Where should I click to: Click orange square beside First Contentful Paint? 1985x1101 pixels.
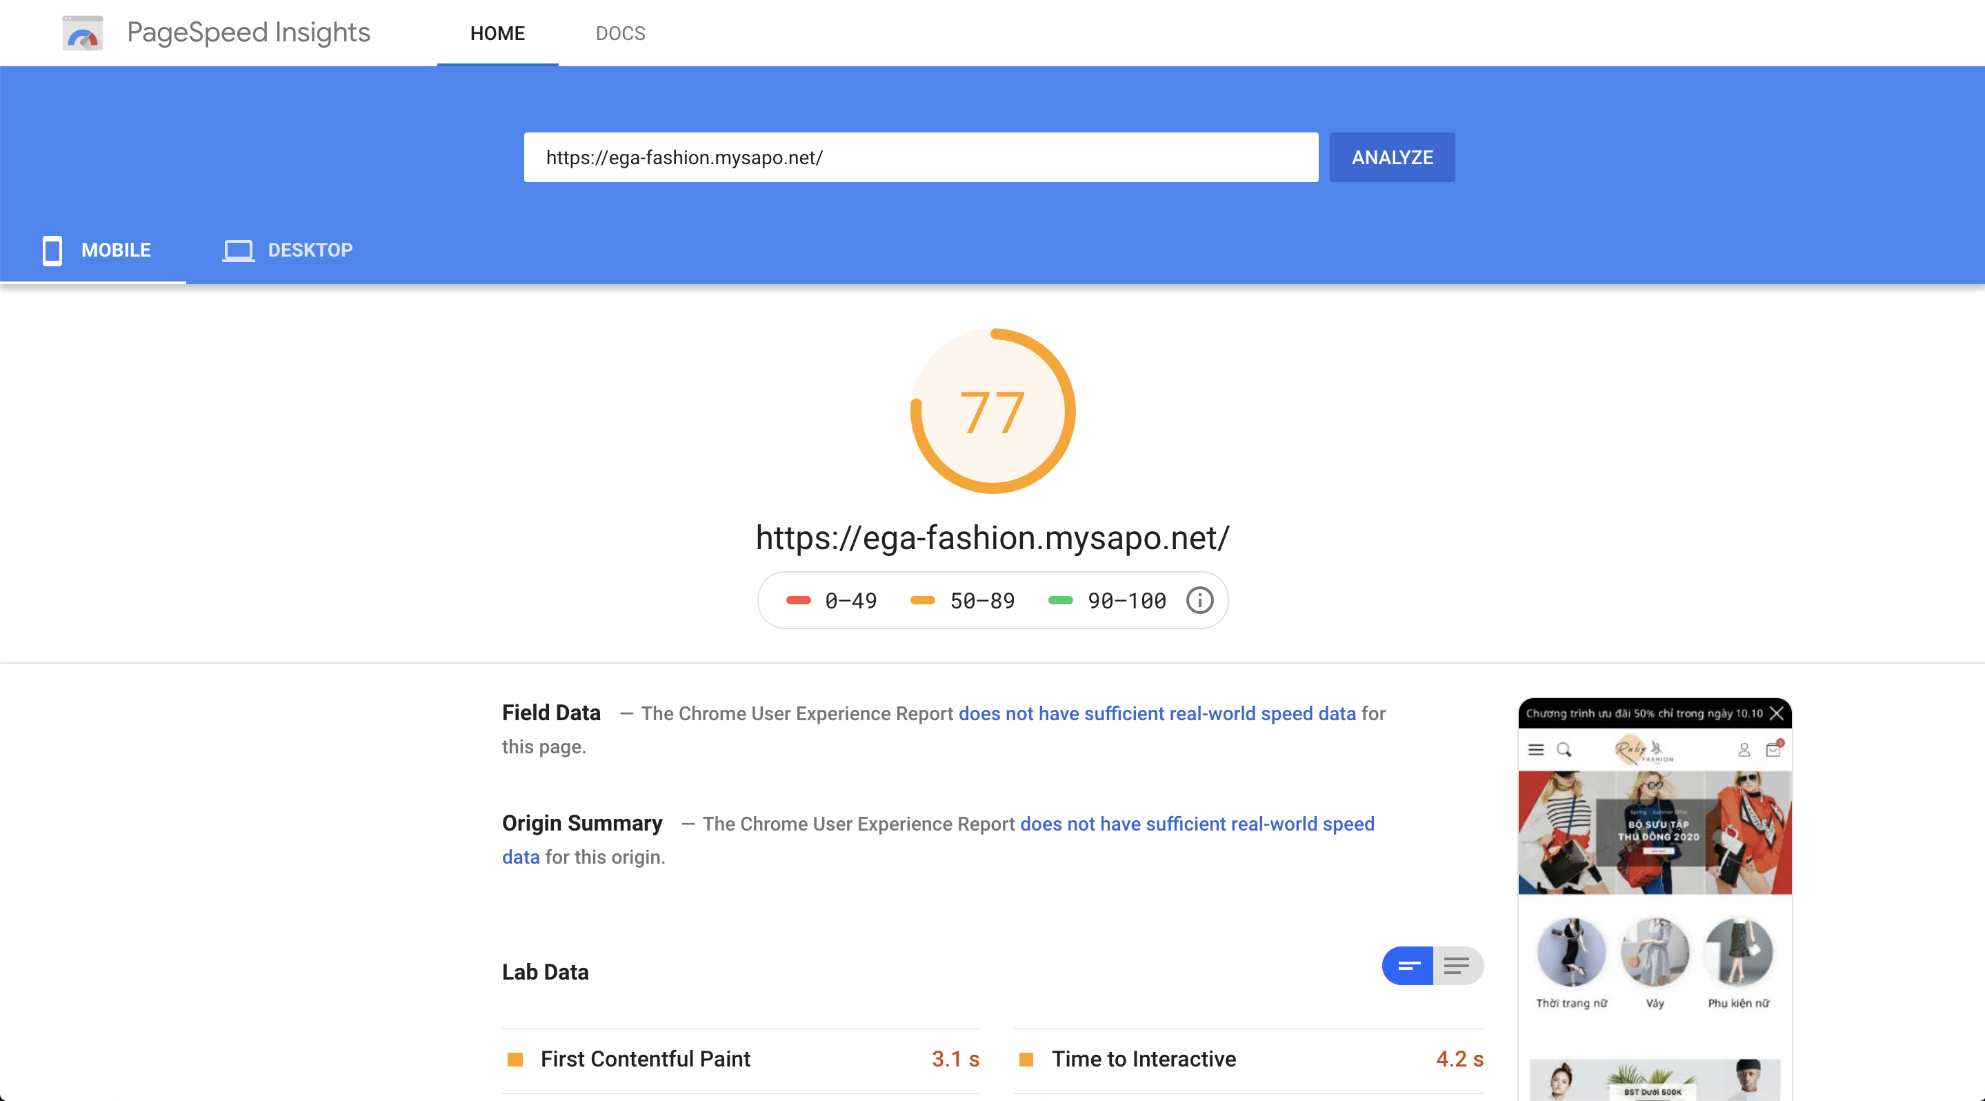tap(515, 1060)
